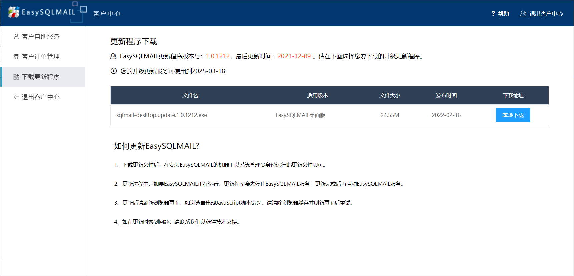Image resolution: width=574 pixels, height=276 pixels.
Task: Open 客户自助服务 in the sidebar
Action: 43,36
